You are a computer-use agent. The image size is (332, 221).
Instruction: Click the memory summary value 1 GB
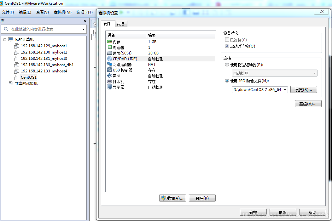pyautogui.click(x=152, y=42)
